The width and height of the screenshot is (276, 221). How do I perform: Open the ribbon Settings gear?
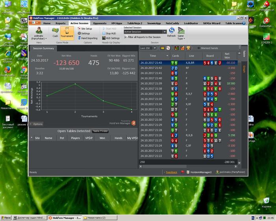[84, 33]
